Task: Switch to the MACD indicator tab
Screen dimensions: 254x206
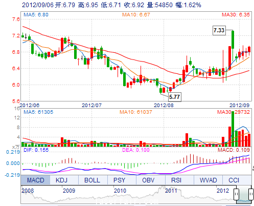Action: point(35,180)
